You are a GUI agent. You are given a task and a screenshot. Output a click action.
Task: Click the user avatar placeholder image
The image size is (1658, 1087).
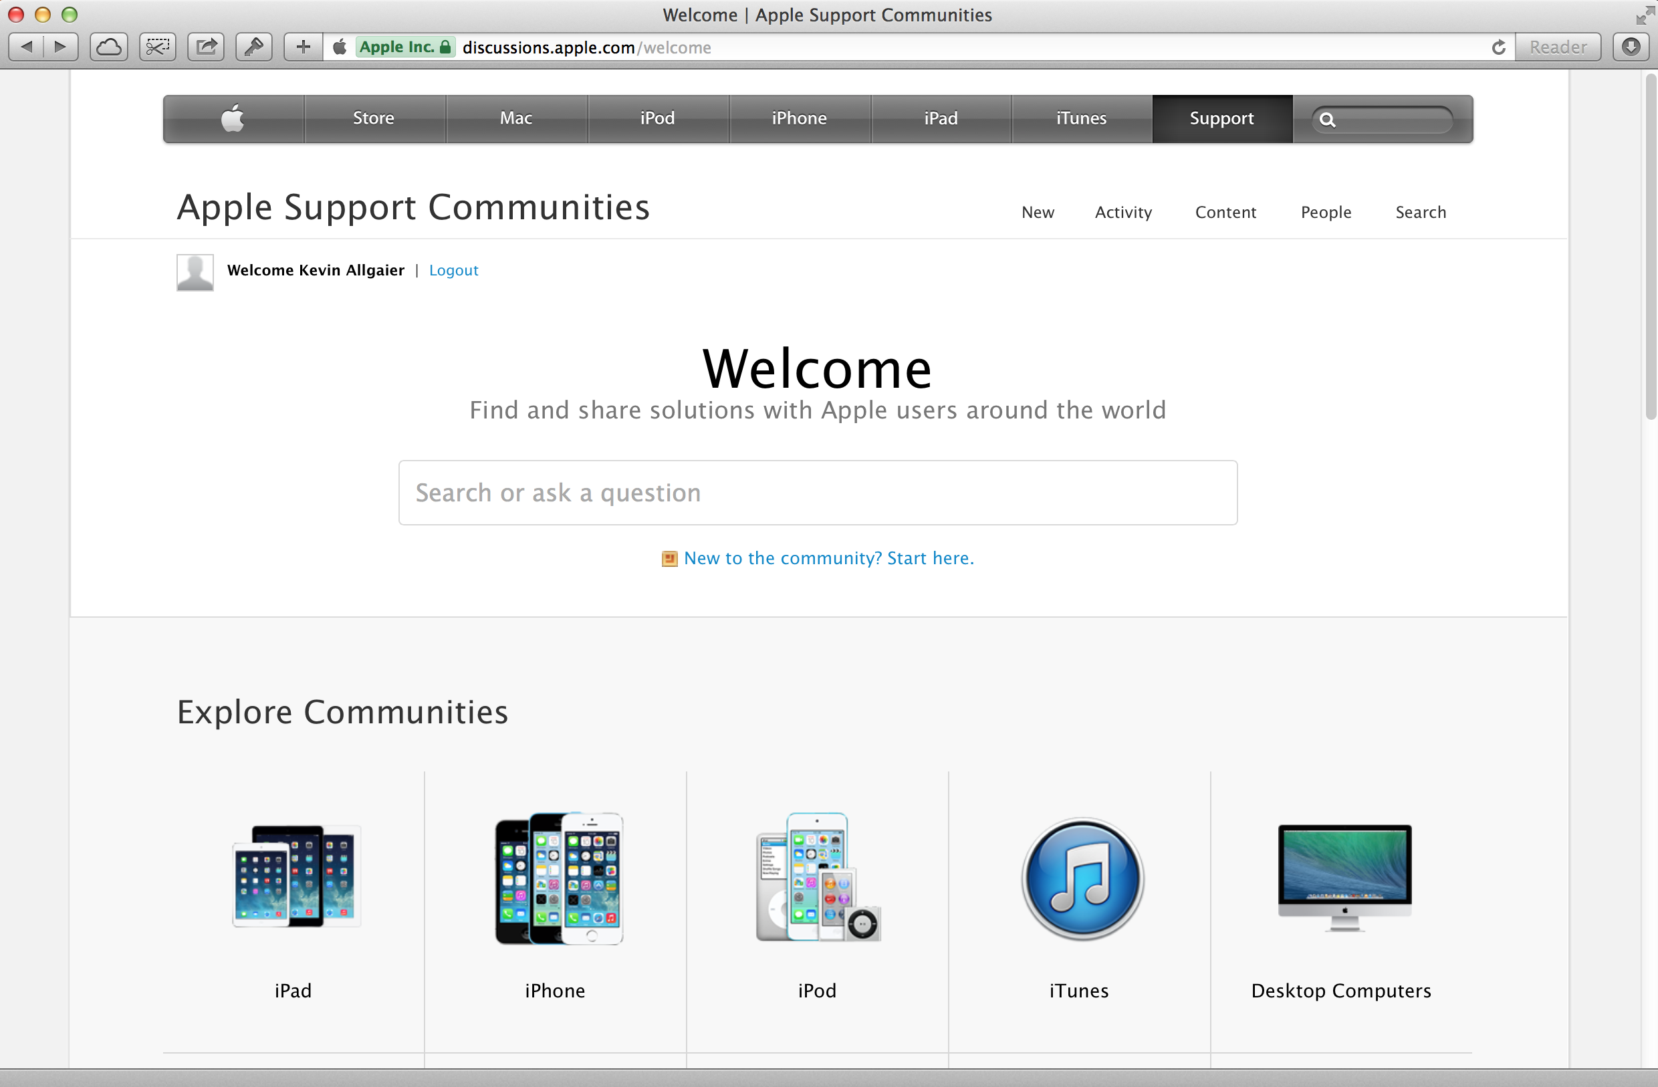(195, 271)
